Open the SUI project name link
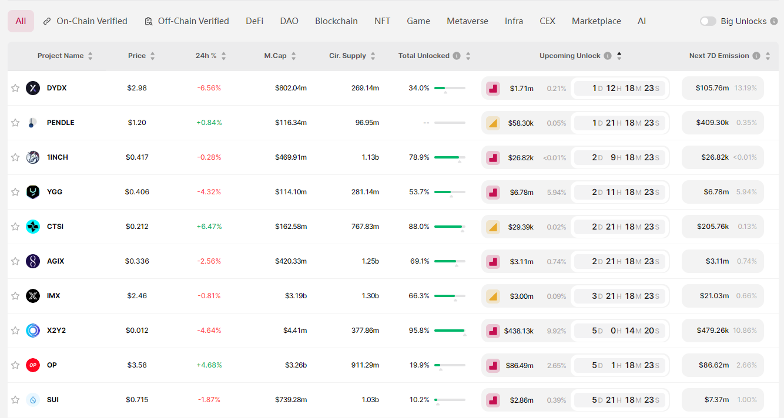 tap(53, 400)
